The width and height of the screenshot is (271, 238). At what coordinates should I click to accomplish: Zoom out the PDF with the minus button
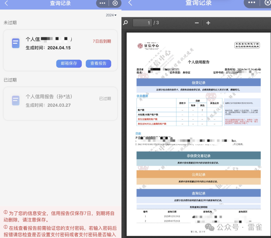[x=197, y=23]
